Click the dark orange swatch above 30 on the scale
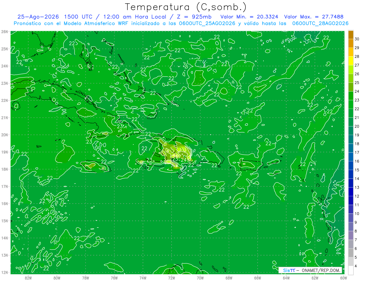365x282 pixels. tap(351, 35)
